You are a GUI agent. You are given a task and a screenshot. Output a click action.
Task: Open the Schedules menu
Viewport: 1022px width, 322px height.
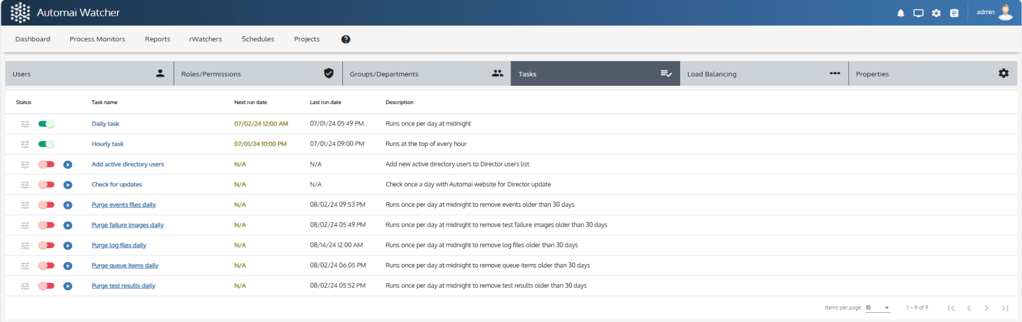click(258, 39)
